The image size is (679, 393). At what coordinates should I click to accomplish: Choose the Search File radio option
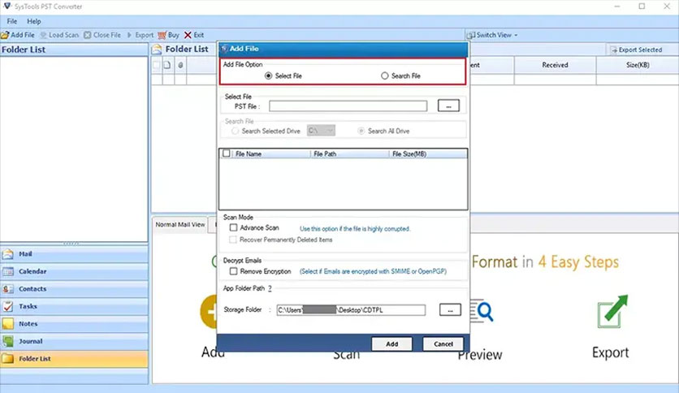coord(384,76)
